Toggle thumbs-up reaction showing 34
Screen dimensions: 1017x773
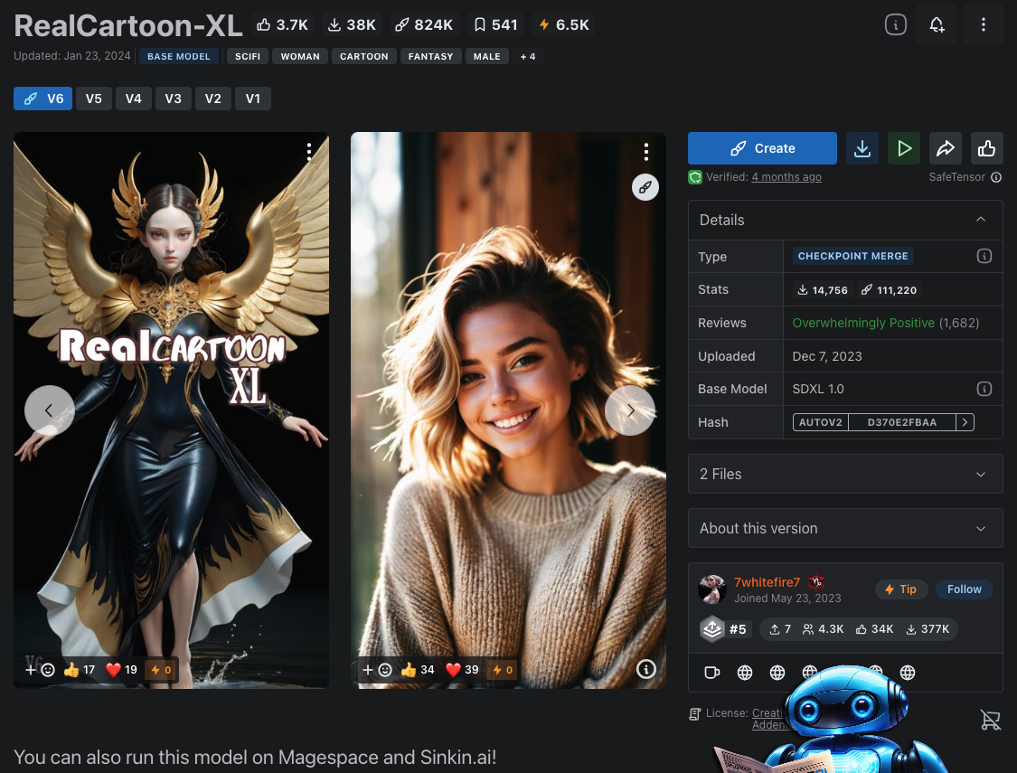[418, 669]
